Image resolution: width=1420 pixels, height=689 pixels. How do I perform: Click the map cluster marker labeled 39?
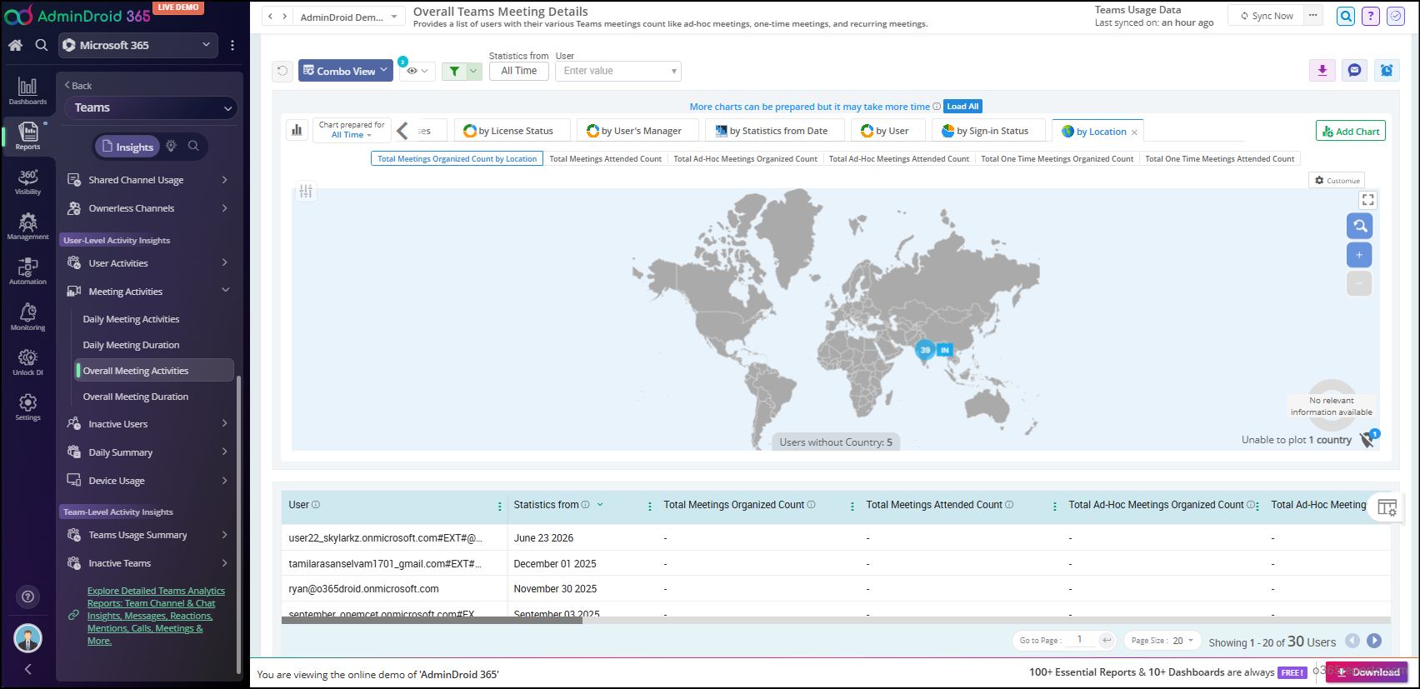[x=925, y=350]
